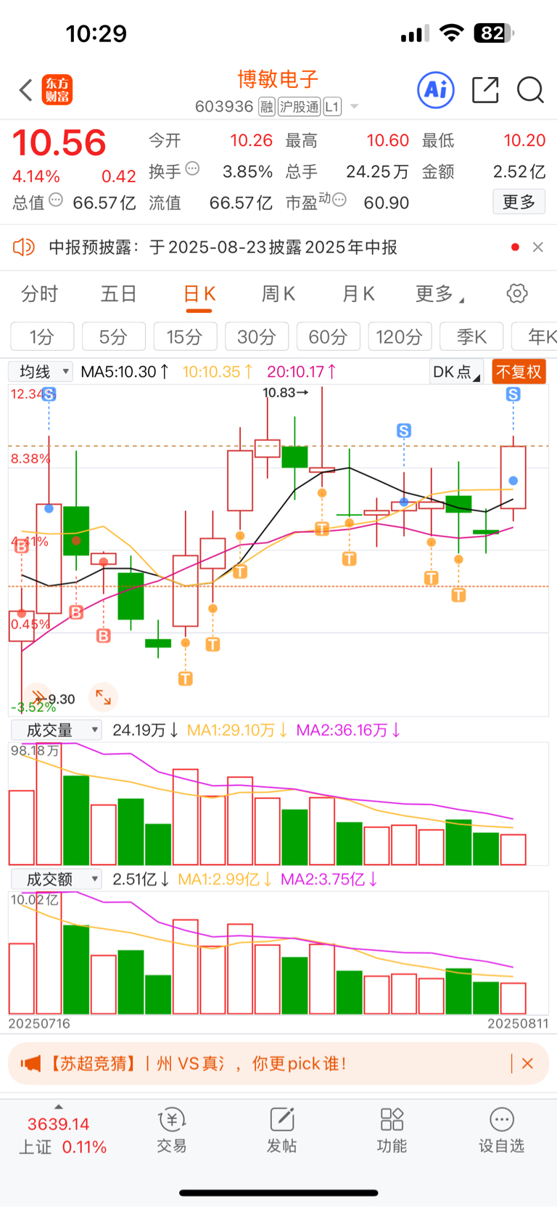Image resolution: width=557 pixels, height=1207 pixels.
Task: Select the 120分 period button
Action: click(400, 337)
